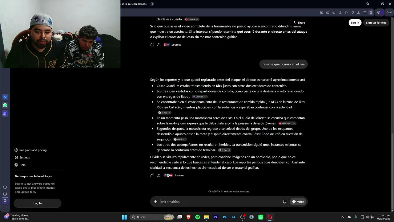394x222 pixels.
Task: Open the browser AI button
Action: (389, 12)
